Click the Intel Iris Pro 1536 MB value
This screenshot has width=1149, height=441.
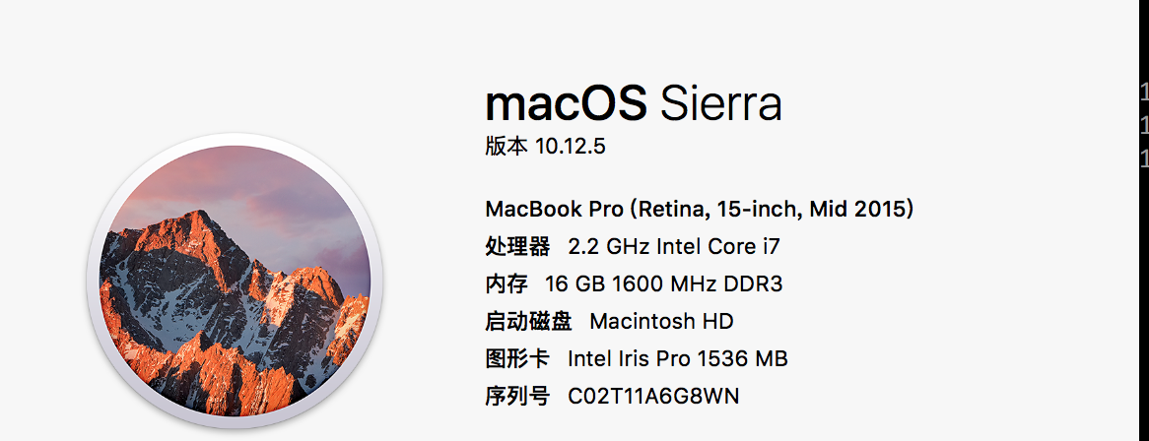click(678, 359)
